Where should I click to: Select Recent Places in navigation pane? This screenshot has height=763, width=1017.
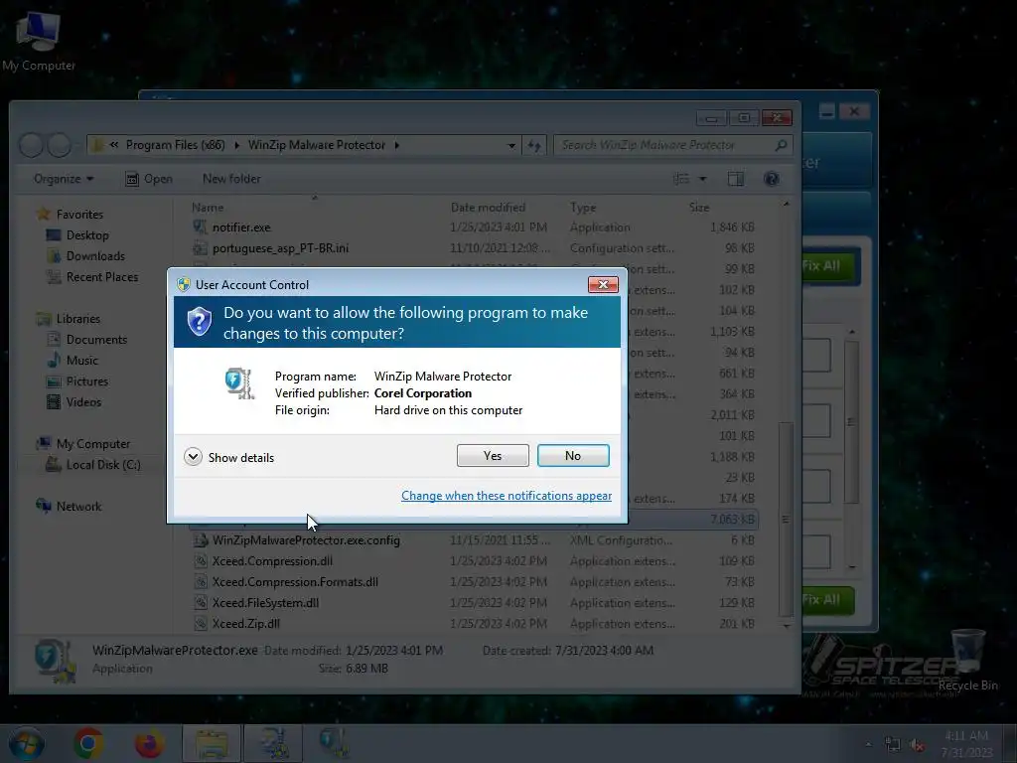click(x=102, y=277)
